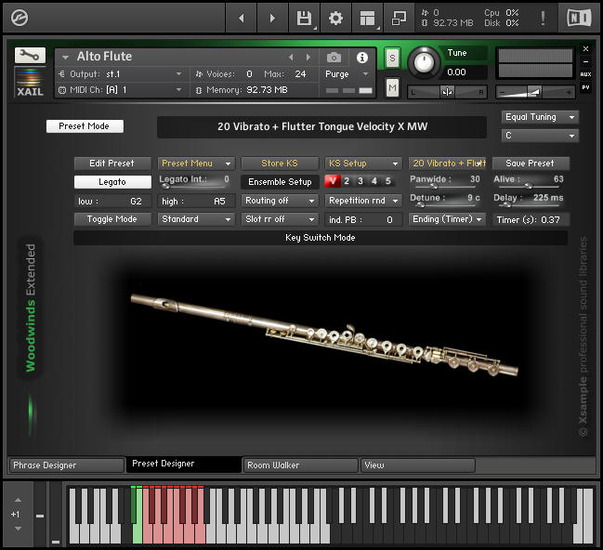Shift keyboard octave down arrow
Viewport: 603px width, 550px height.
click(x=18, y=529)
